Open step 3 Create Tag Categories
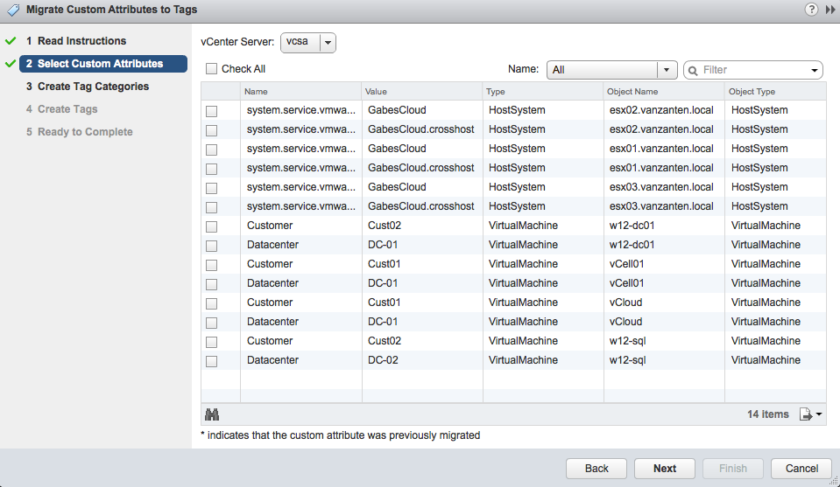 pyautogui.click(x=88, y=86)
